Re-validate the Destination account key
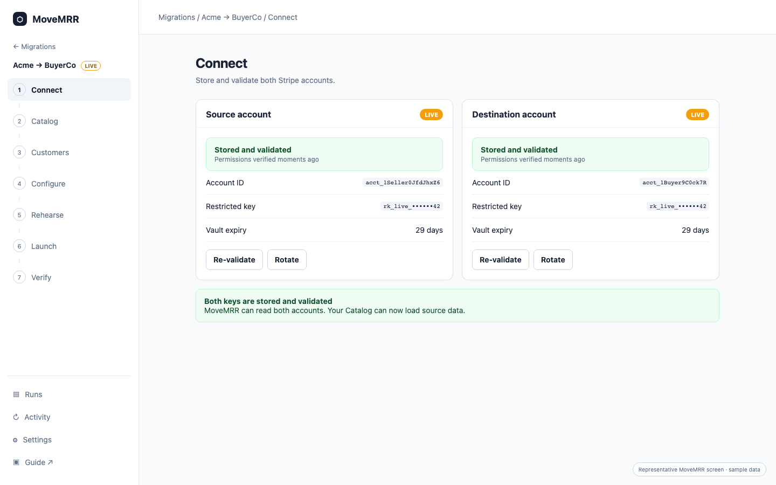This screenshot has width=776, height=485. pos(501,260)
